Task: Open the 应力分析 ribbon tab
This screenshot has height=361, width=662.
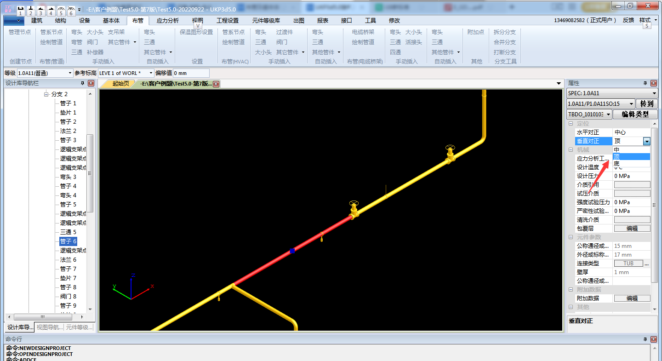Action: click(x=168, y=20)
